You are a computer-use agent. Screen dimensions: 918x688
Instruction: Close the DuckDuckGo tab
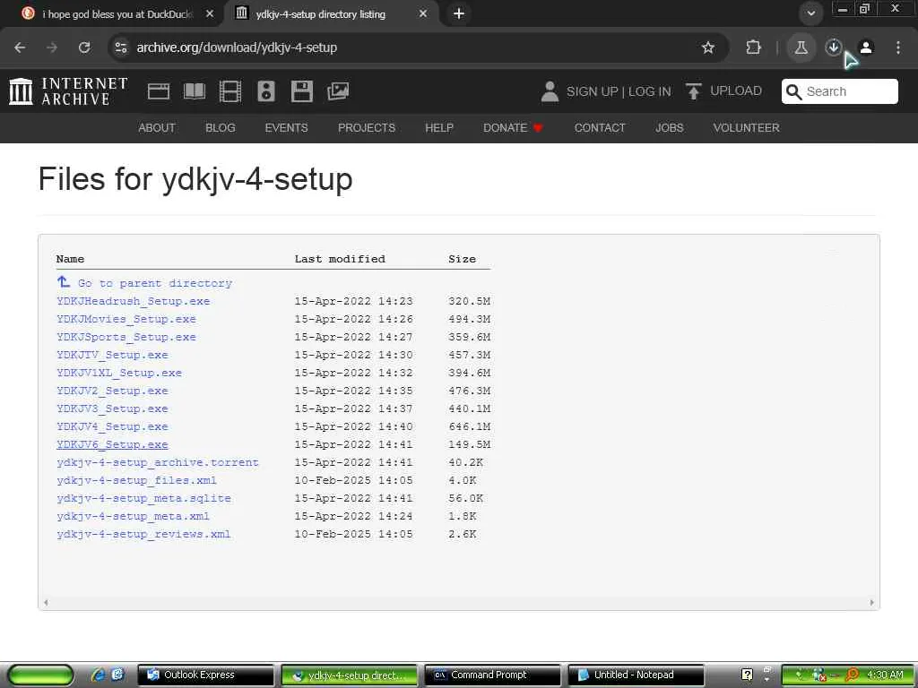pyautogui.click(x=210, y=13)
